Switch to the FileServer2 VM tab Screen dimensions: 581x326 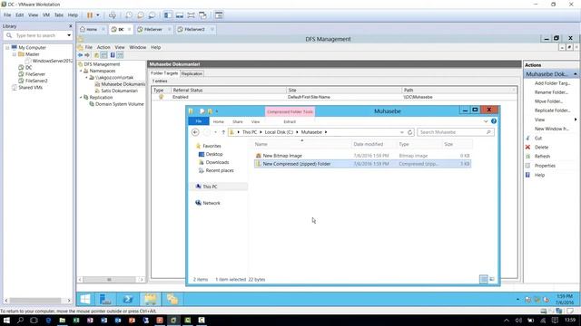194,29
